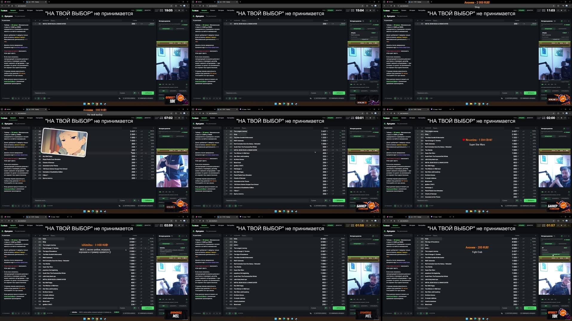Select Нет auto-add option in 03:01 screen

(x=355, y=198)
